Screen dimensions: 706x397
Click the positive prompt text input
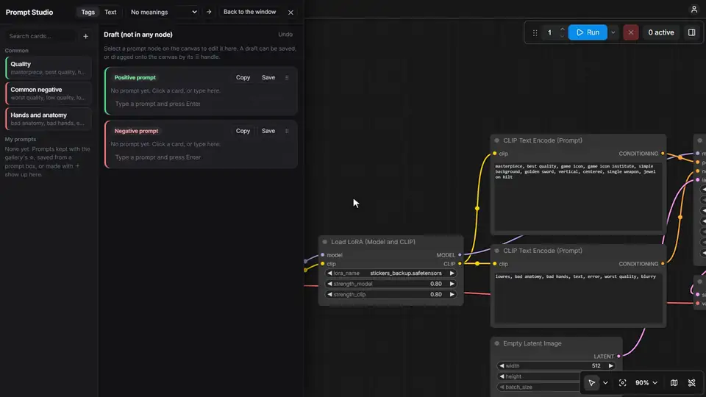(202, 104)
